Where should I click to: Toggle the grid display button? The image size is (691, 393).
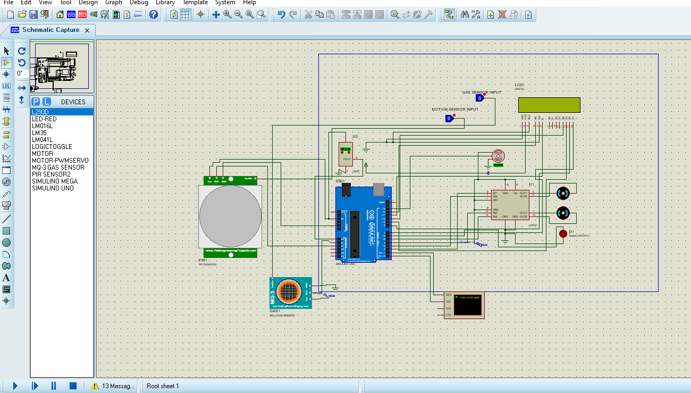point(185,14)
